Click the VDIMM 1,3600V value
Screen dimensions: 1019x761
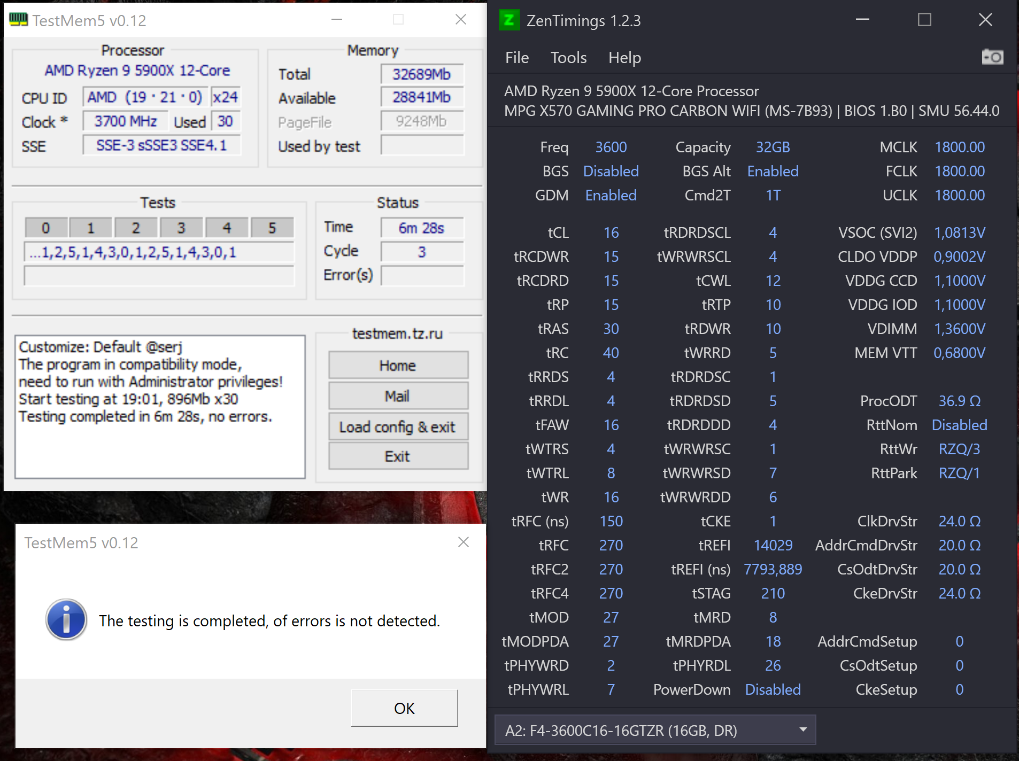click(960, 329)
